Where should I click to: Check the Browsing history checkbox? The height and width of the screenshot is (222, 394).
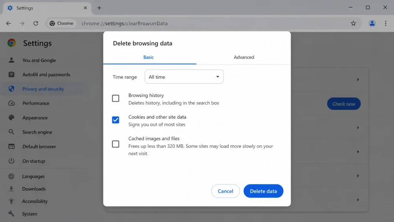coord(115,98)
